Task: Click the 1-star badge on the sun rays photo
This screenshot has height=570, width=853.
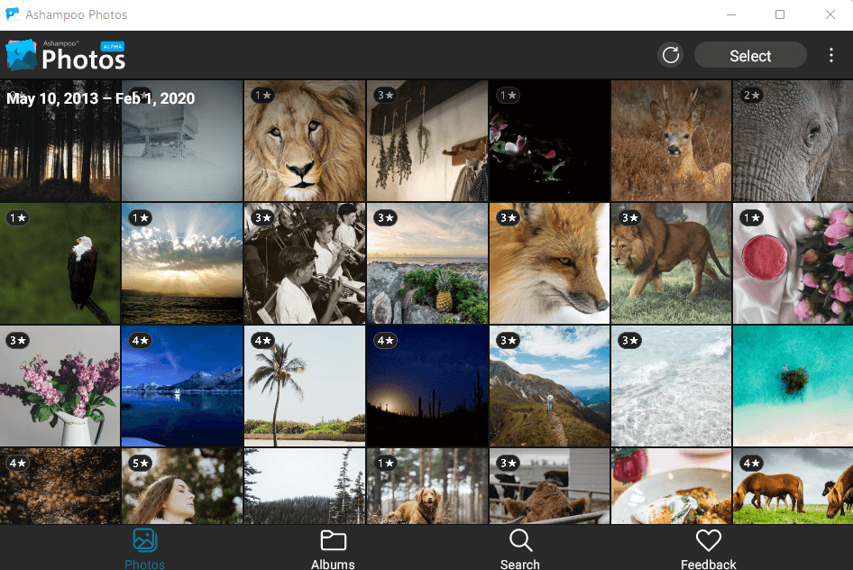Action: 140,218
